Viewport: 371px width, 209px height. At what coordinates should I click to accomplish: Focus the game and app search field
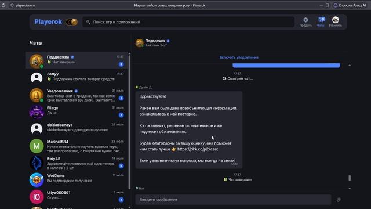click(x=188, y=22)
